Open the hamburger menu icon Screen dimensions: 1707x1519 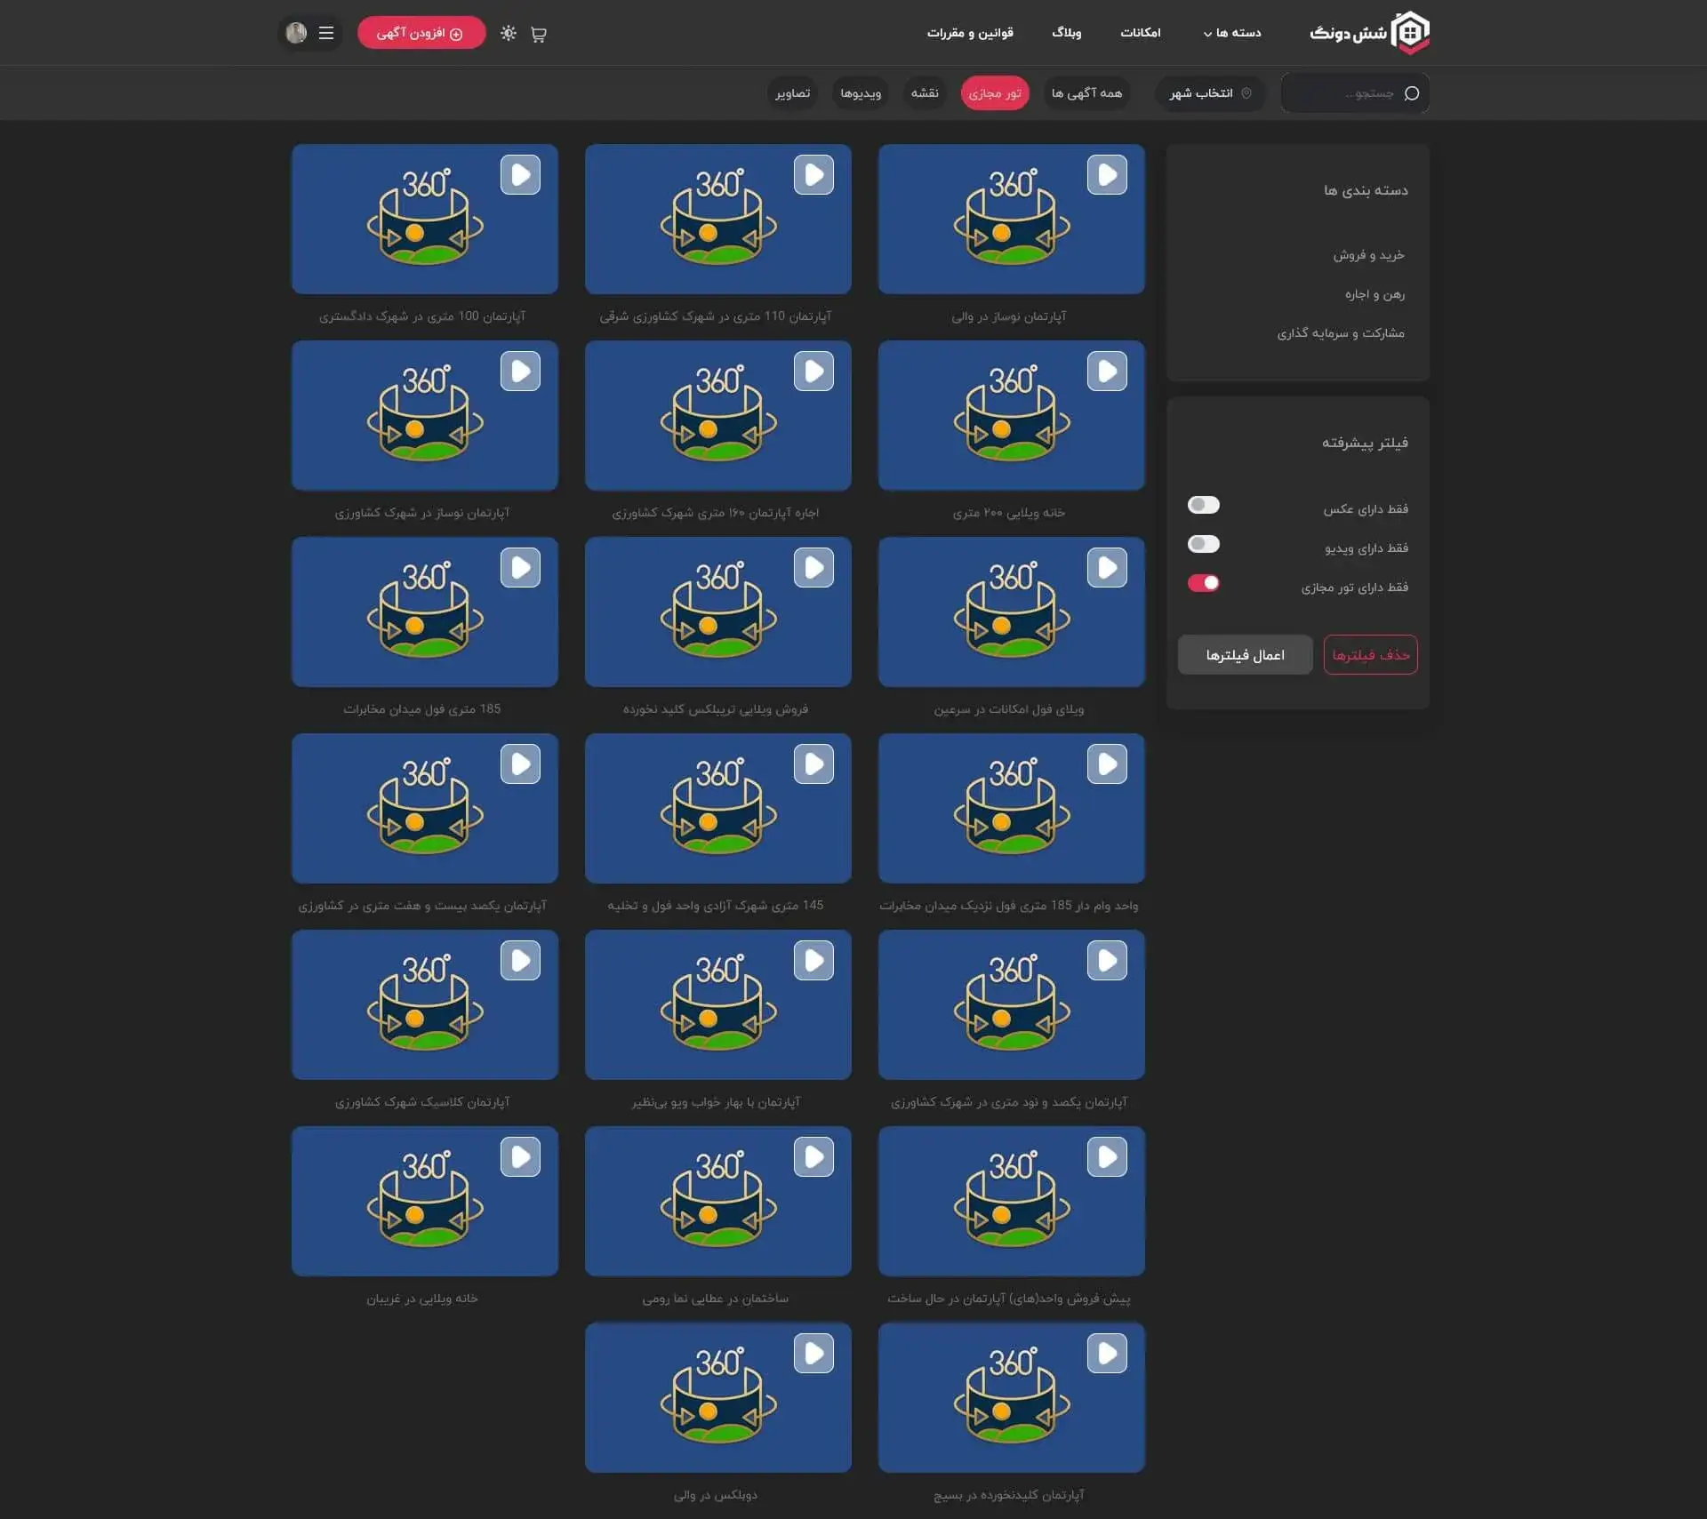pos(326,33)
